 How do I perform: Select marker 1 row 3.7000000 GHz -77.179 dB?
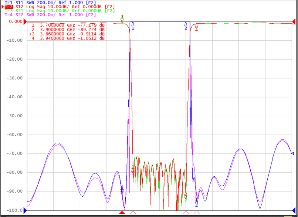coord(68,25)
